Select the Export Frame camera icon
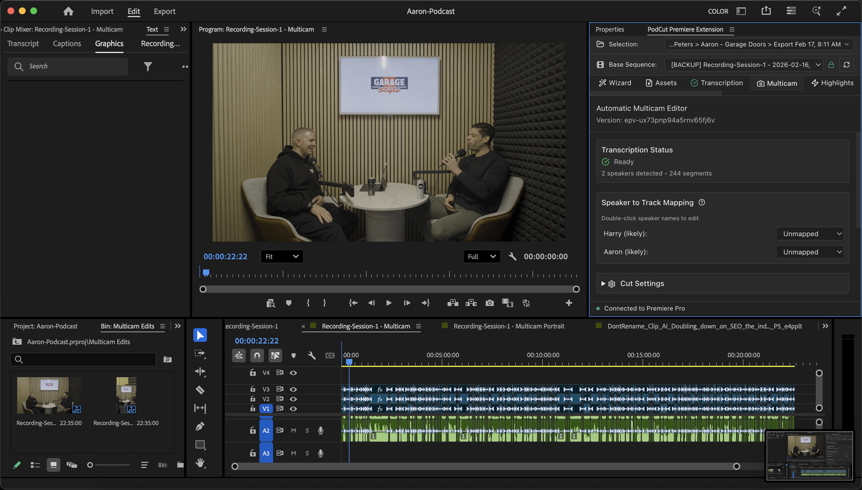862x490 pixels. (x=489, y=303)
